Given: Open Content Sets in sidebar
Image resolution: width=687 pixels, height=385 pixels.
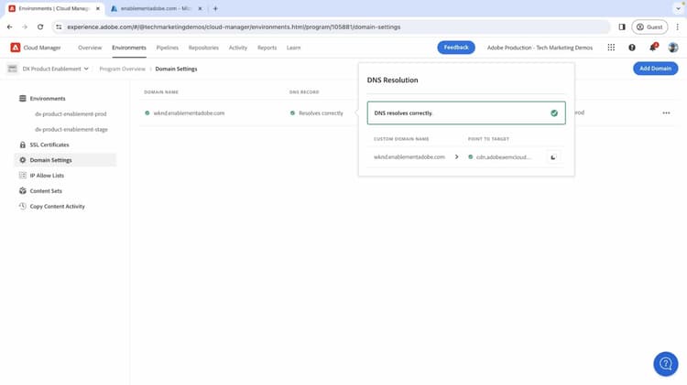Looking at the screenshot, I should pos(46,191).
